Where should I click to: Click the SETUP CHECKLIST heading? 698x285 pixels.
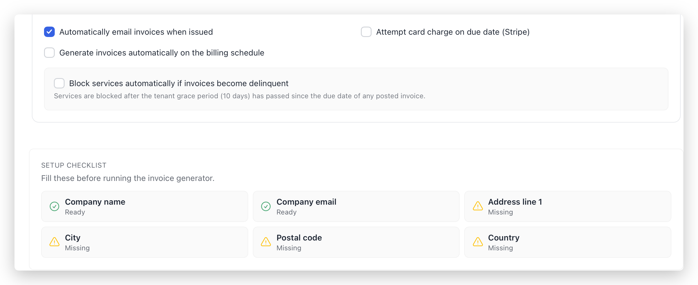point(74,165)
